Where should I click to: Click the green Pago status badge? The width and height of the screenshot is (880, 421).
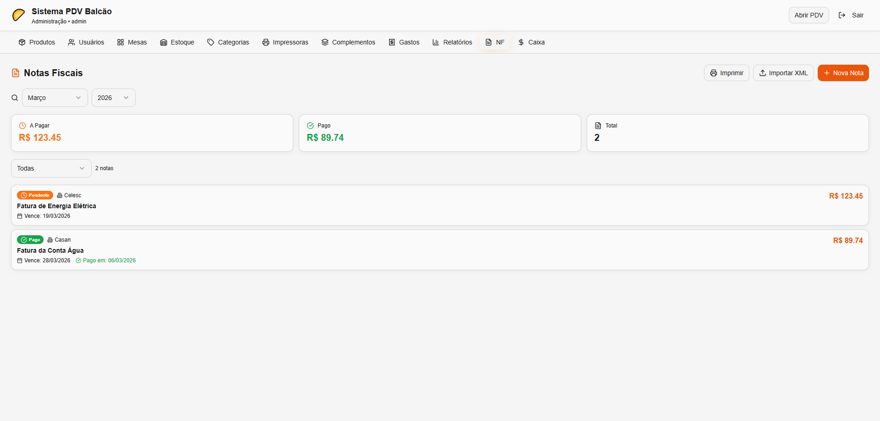point(30,240)
